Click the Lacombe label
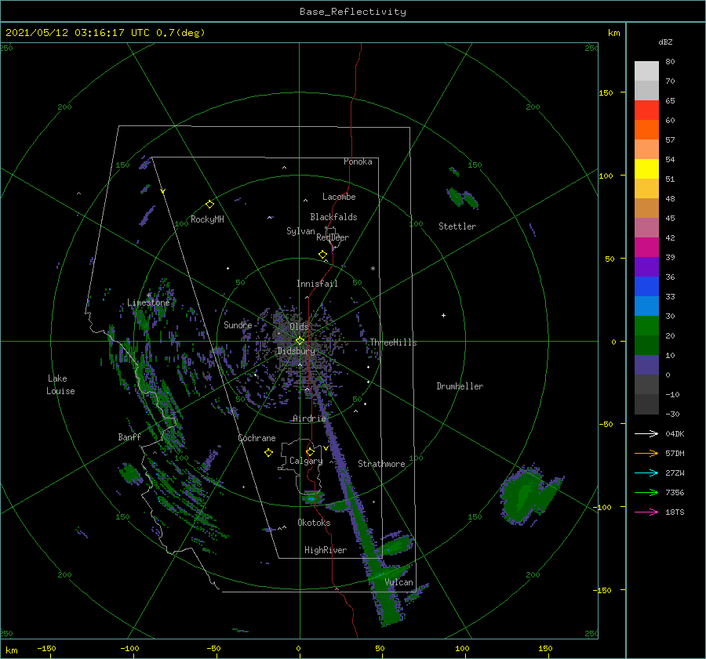 339,197
